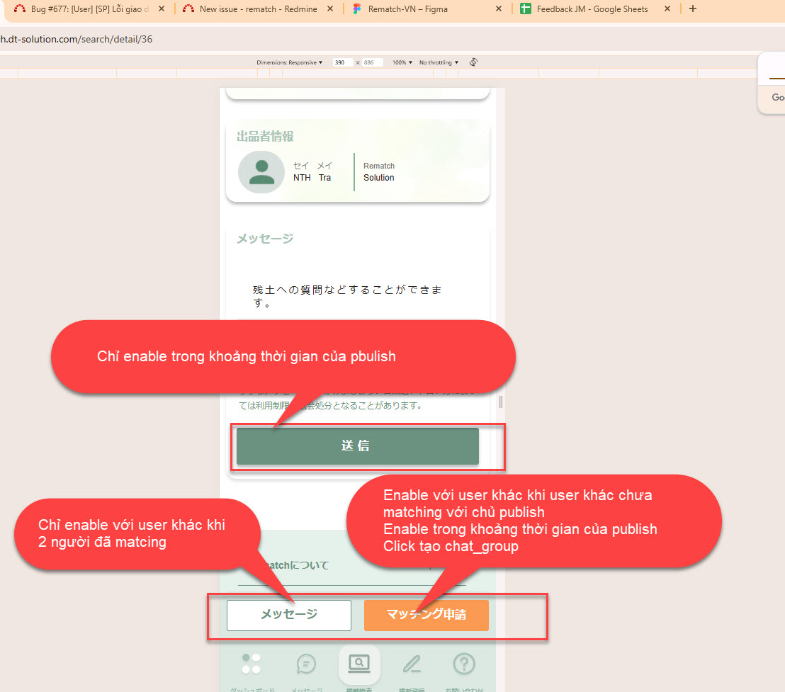Expand the No throttling dropdown
This screenshot has width=785, height=692.
pos(439,62)
